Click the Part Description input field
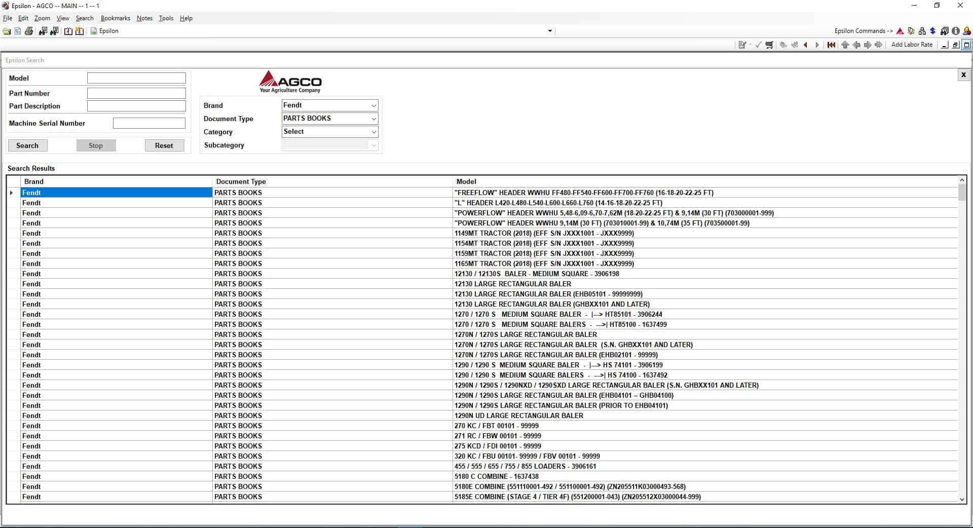973x528 pixels. click(136, 106)
